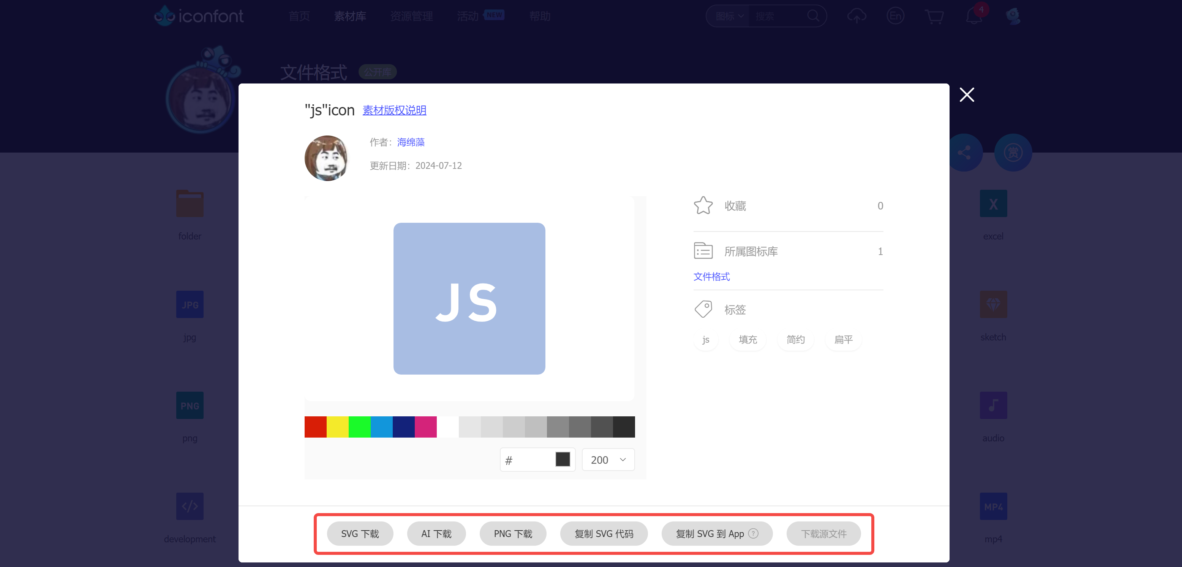
Task: Click the iconfont logo
Action: (199, 16)
